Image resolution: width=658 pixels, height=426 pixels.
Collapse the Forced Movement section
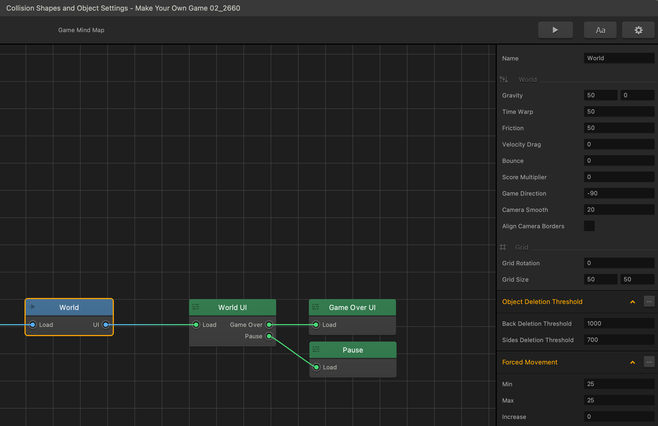pos(633,362)
